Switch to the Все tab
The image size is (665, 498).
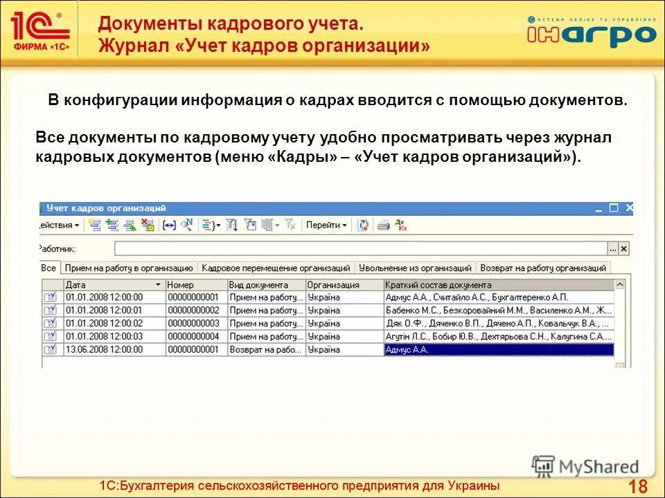click(x=47, y=266)
